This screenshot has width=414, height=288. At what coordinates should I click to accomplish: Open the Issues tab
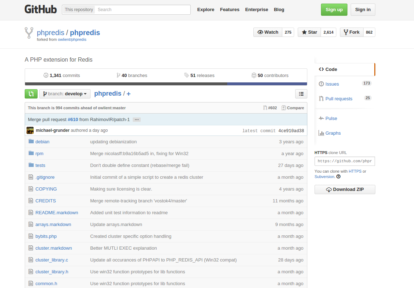(x=345, y=84)
